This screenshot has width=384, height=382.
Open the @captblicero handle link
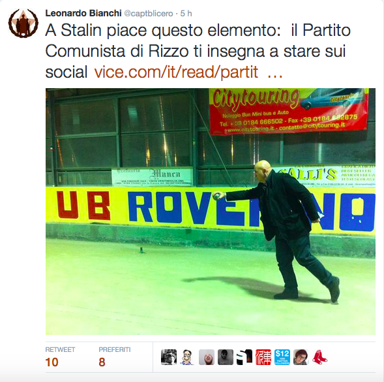pyautogui.click(x=149, y=14)
